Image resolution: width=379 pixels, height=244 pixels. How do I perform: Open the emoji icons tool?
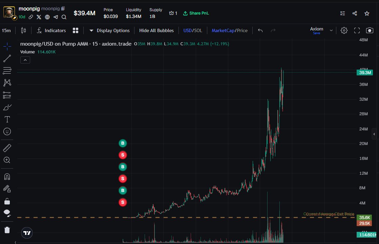tap(7, 131)
